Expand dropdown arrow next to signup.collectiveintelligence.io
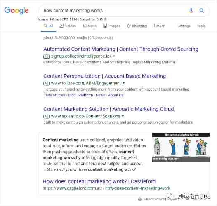 114,56
